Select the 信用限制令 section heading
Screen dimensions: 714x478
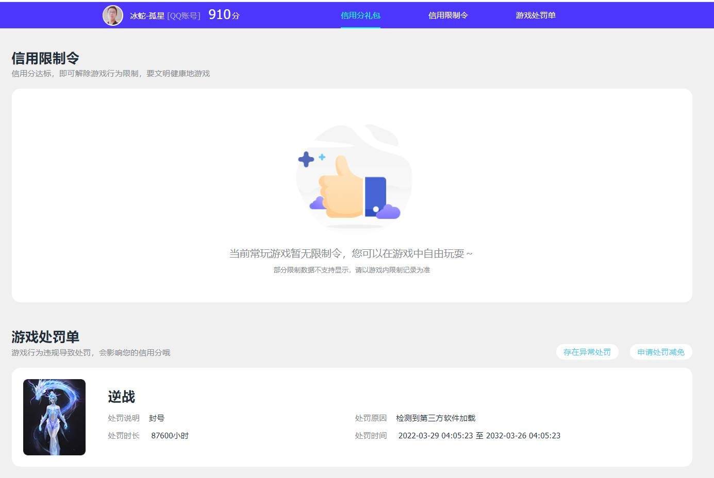pyautogui.click(x=45, y=58)
